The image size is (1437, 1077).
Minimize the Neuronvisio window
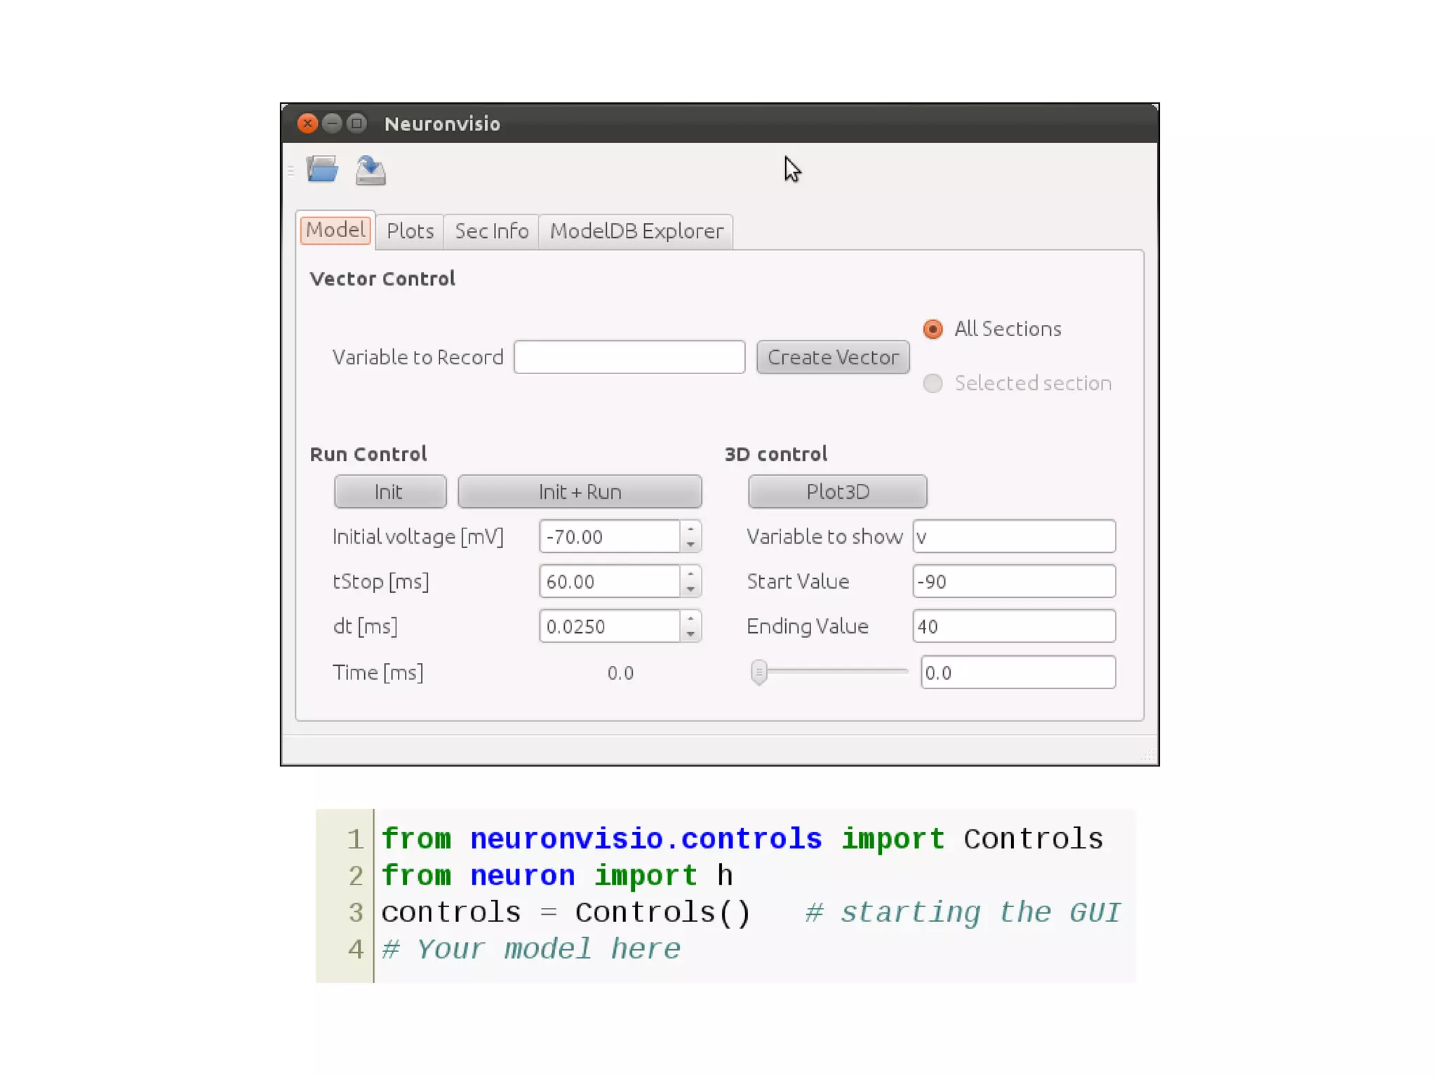point(332,123)
